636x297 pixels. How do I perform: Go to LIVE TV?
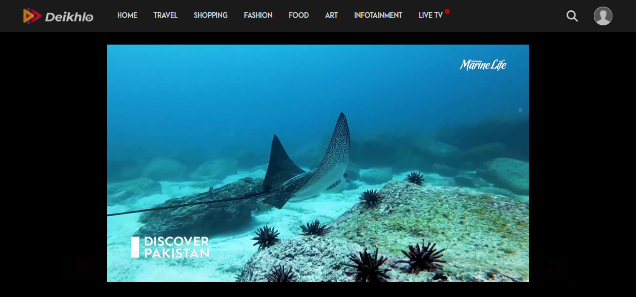coord(431,15)
